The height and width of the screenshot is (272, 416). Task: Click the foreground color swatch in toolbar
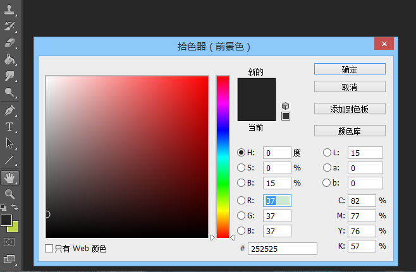(x=6, y=220)
